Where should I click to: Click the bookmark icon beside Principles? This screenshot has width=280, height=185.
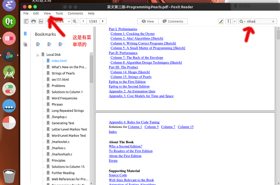pos(48,160)
